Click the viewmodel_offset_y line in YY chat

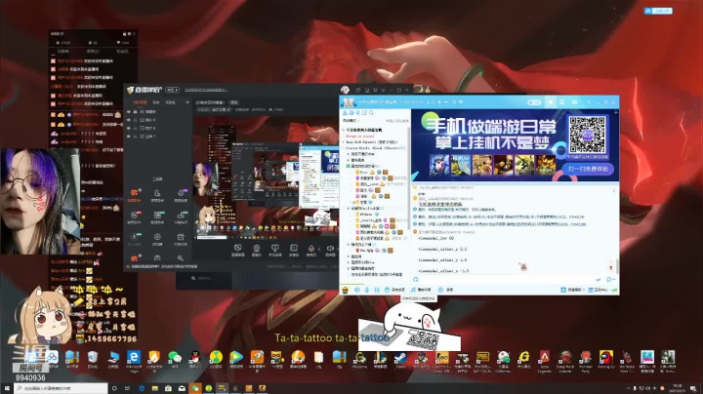point(442,259)
